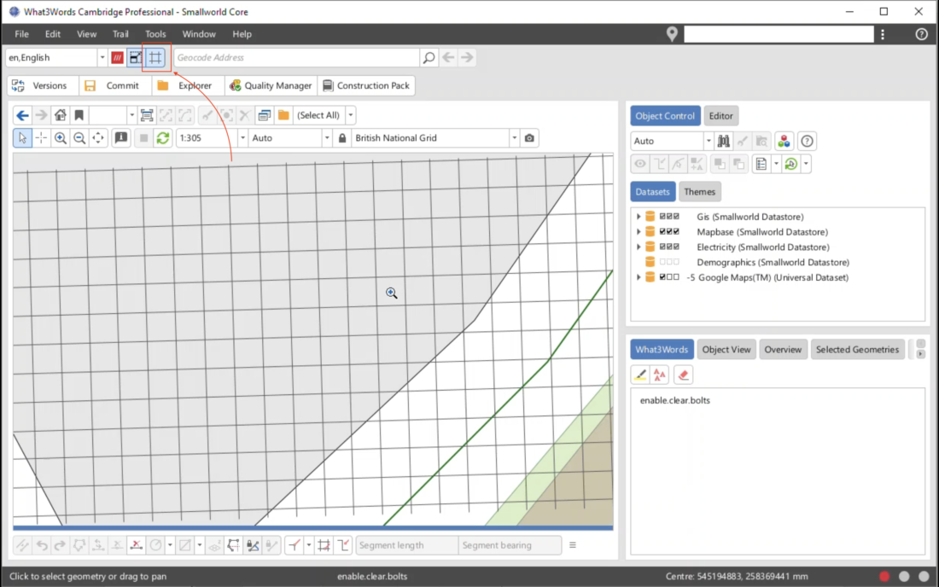Click the delete point red X trail icon
The width and height of the screenshot is (939, 587).
136,545
